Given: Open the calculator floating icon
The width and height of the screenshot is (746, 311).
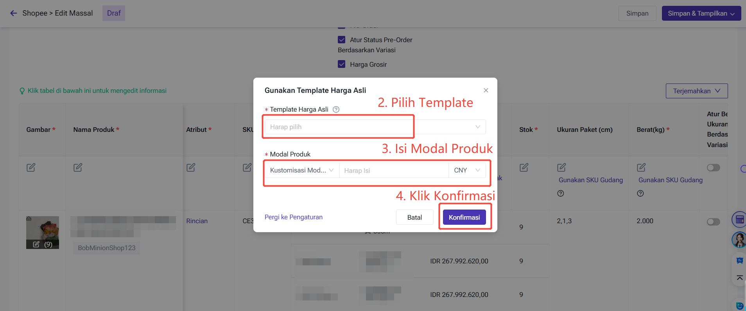Looking at the screenshot, I should pyautogui.click(x=739, y=220).
